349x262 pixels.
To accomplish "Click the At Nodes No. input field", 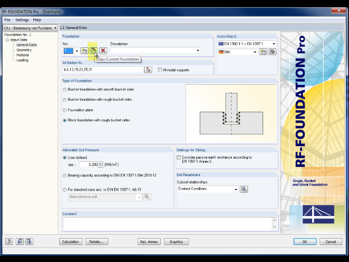I will click(103, 70).
